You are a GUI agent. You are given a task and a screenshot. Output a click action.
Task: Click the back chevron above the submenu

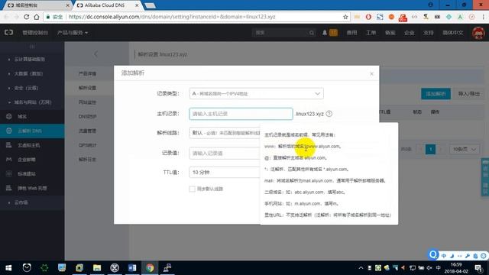coord(96,54)
